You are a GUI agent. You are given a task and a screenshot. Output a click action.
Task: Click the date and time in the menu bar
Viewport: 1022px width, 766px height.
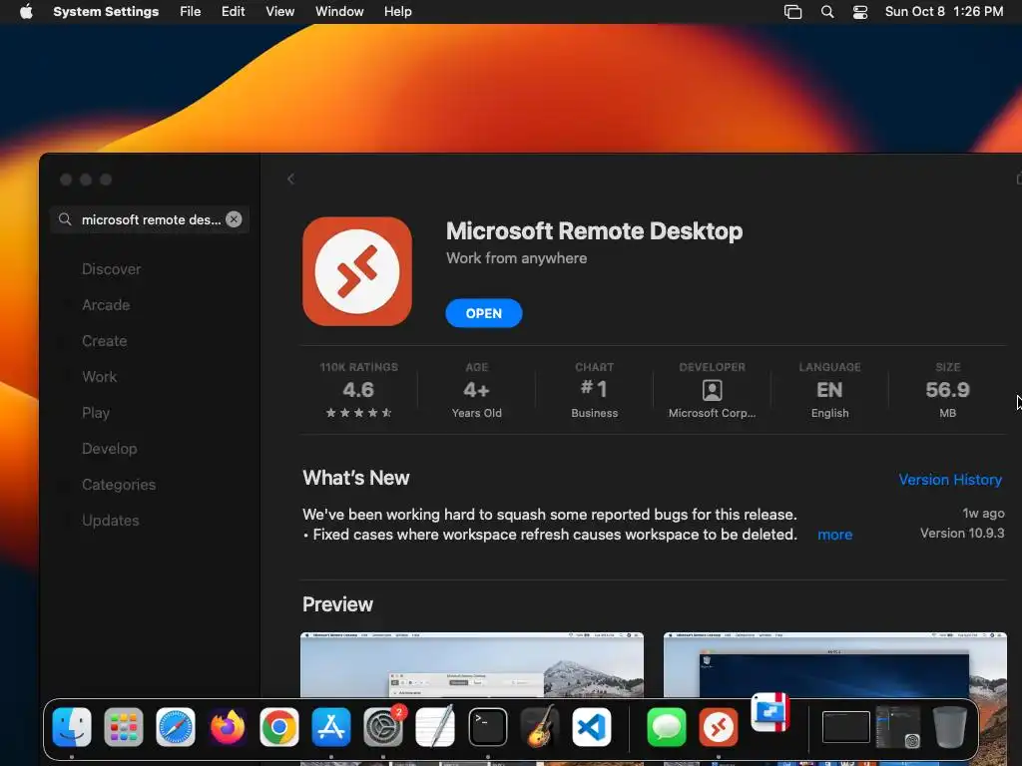pos(944,12)
